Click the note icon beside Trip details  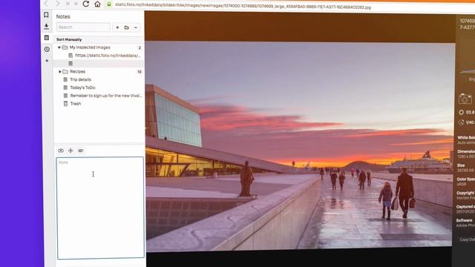65,79
